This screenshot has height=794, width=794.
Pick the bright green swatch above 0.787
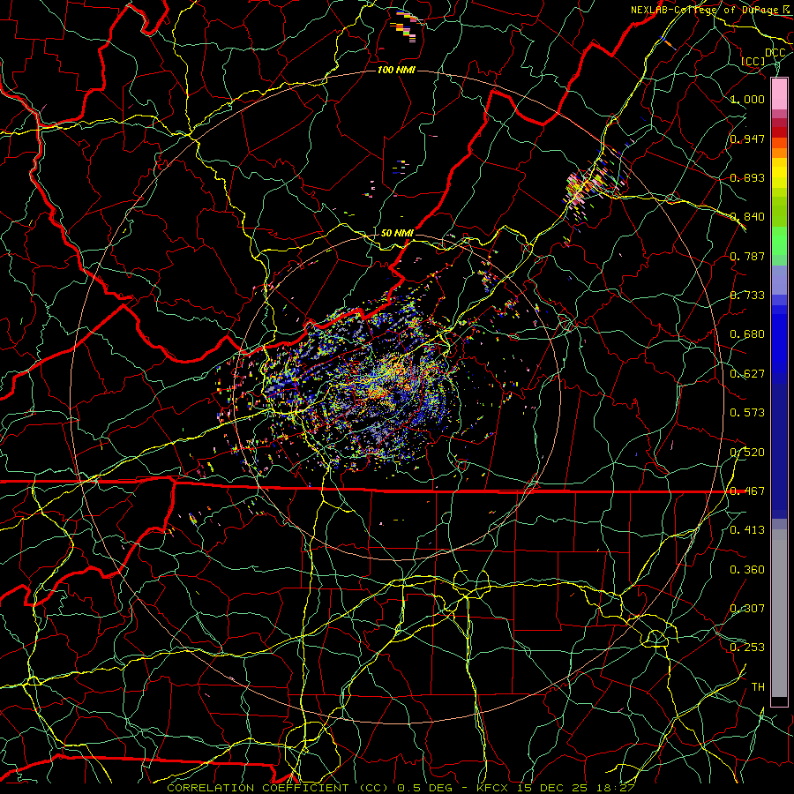[779, 241]
